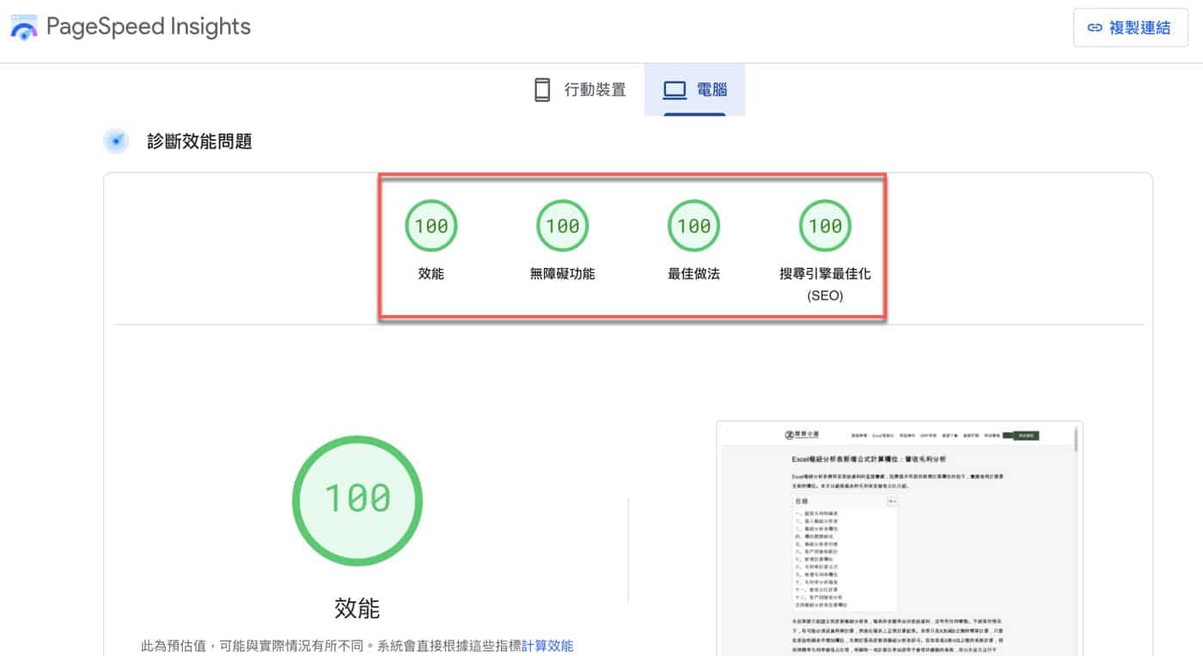Click the large 100 performance gauge
The image size is (1203, 656).
pyautogui.click(x=357, y=500)
